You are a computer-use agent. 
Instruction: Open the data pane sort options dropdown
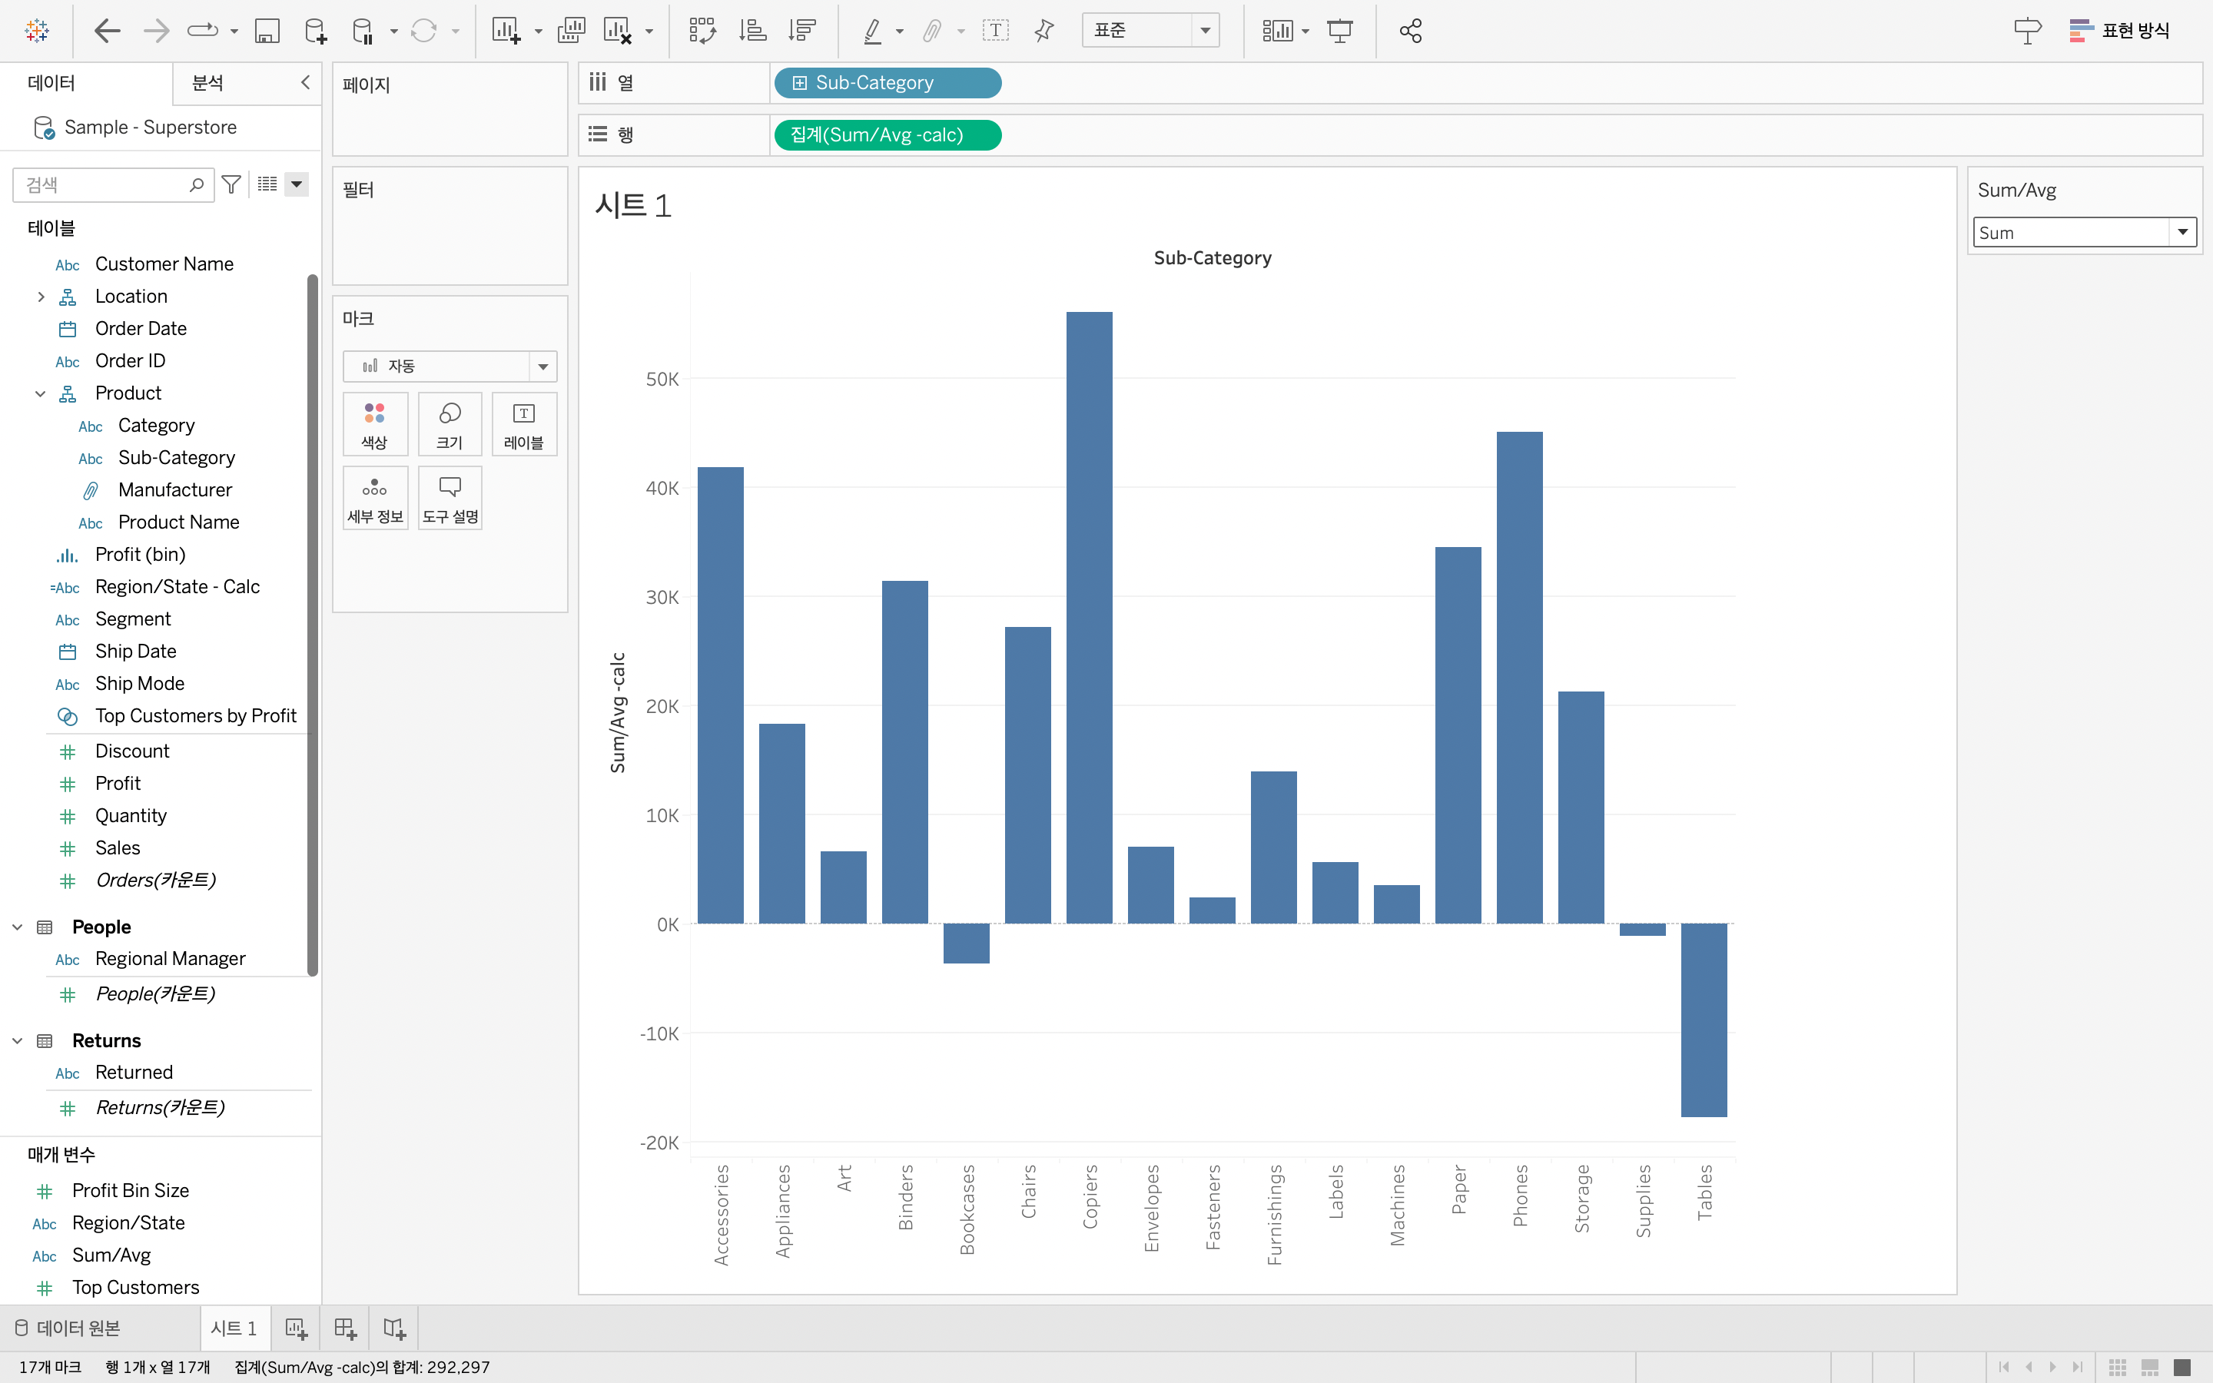pos(297,184)
